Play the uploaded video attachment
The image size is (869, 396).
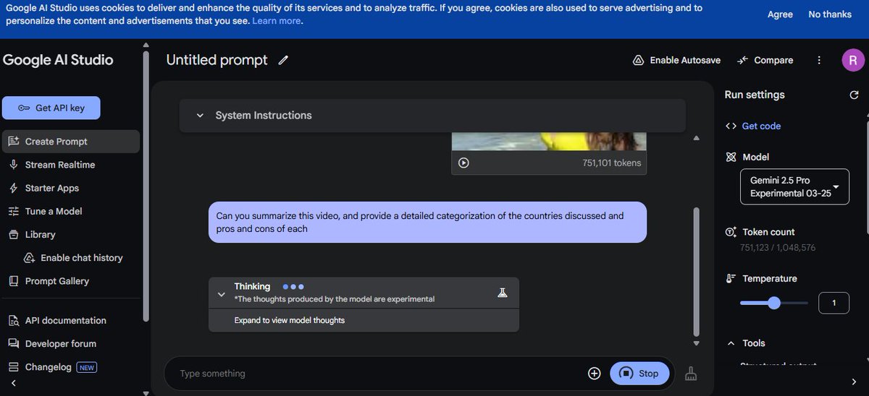point(463,163)
